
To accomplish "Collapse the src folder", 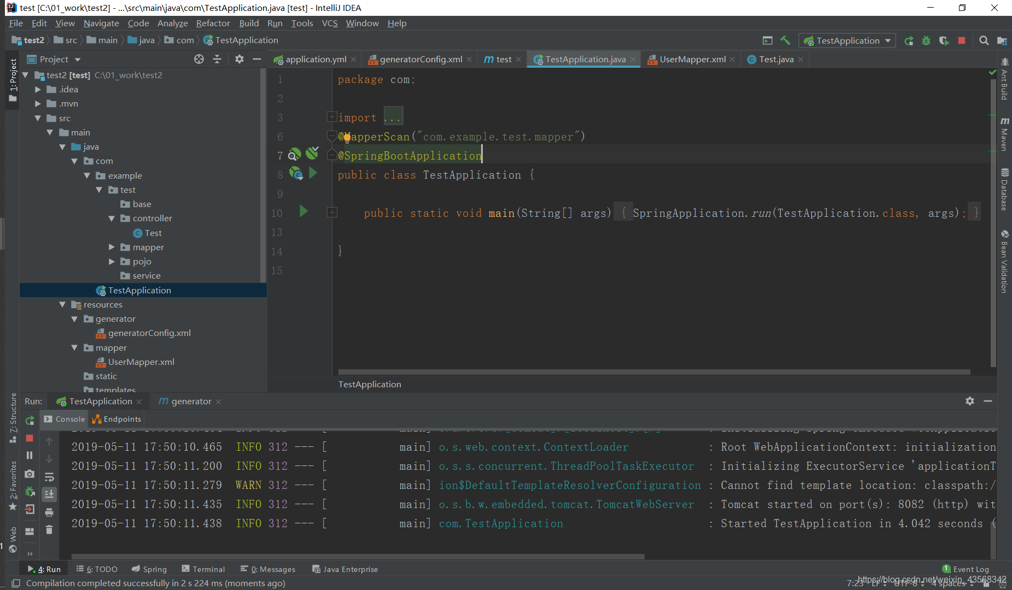I will [38, 118].
